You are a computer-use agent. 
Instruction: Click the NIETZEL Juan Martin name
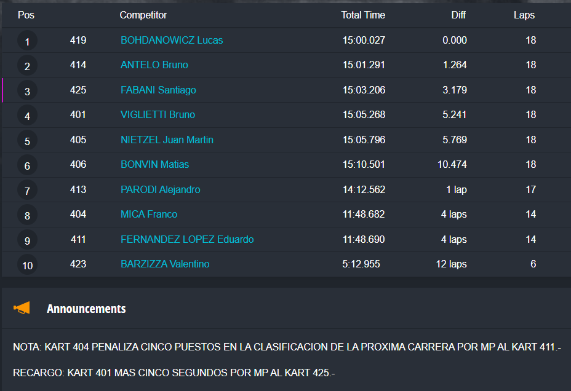167,140
